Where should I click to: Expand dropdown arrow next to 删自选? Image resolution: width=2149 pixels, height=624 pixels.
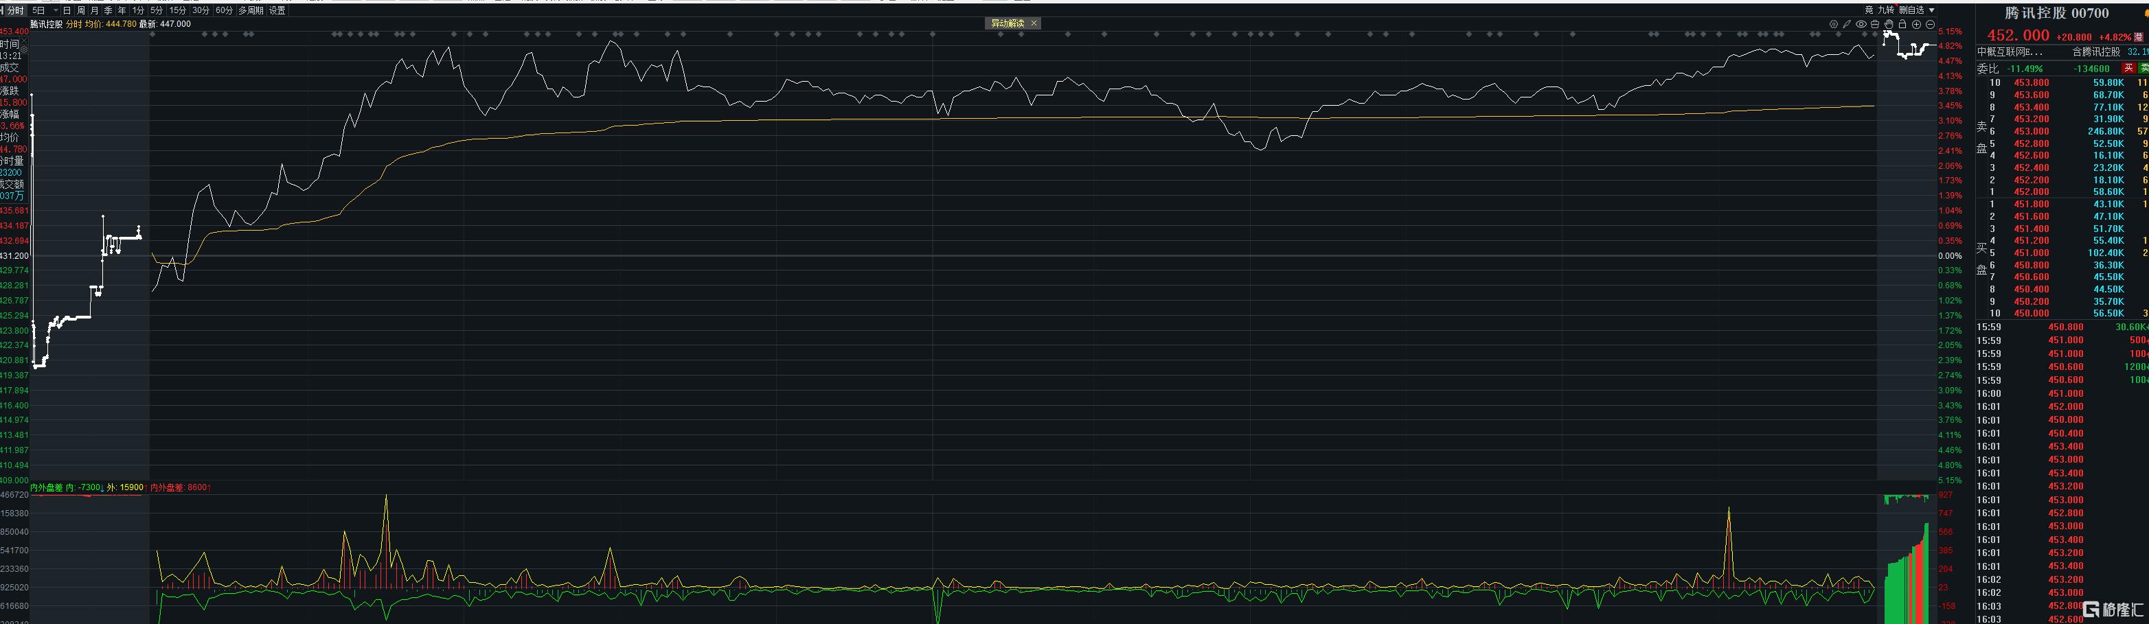1931,10
